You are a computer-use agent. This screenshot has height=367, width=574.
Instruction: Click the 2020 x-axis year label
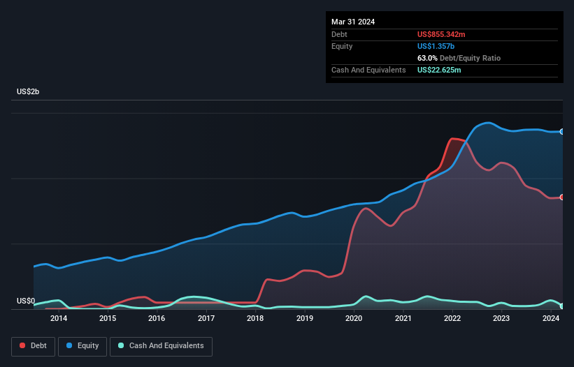coord(354,318)
